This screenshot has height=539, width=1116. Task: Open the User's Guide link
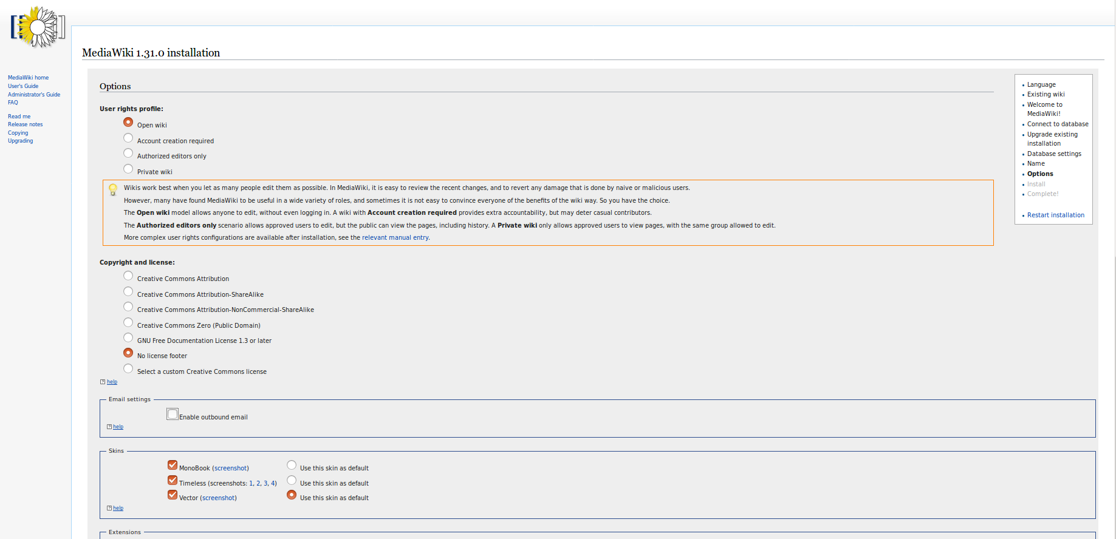(x=23, y=86)
